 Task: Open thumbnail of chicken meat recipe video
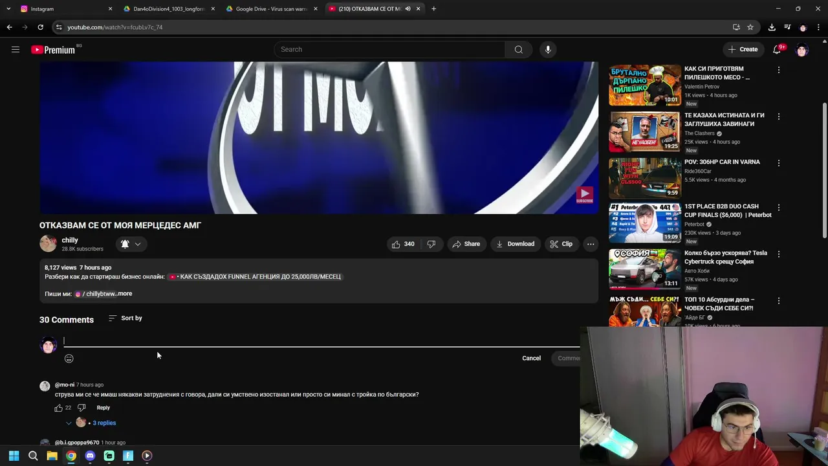tap(644, 85)
